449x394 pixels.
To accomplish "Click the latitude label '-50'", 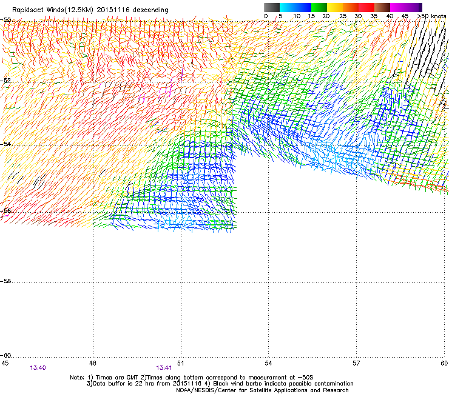I will (5, 20).
